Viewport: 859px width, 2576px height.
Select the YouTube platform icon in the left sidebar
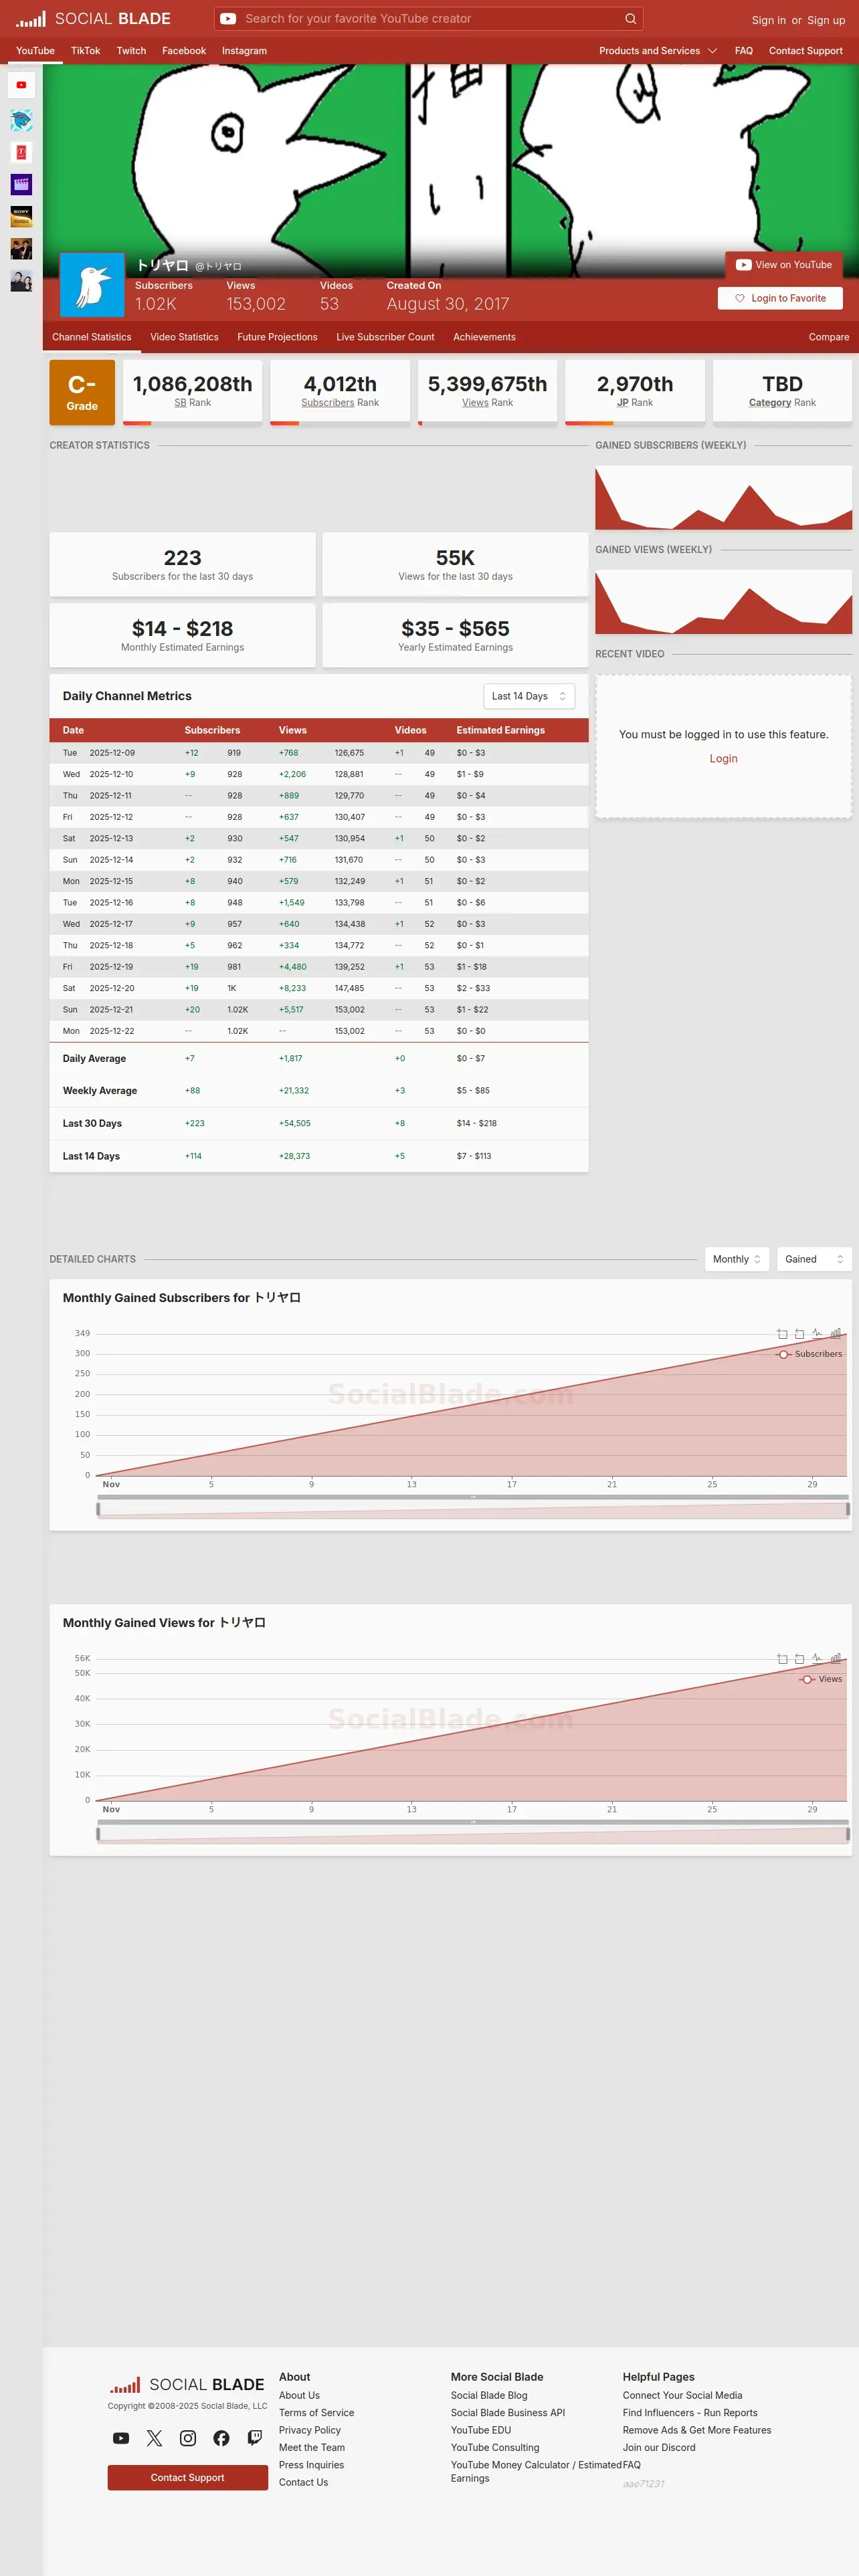(21, 85)
